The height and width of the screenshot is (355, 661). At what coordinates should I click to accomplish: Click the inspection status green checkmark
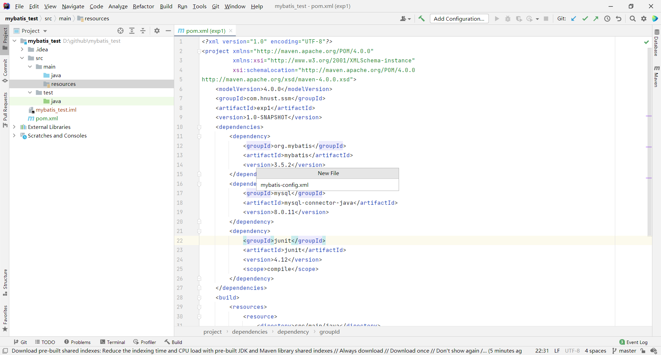click(646, 42)
